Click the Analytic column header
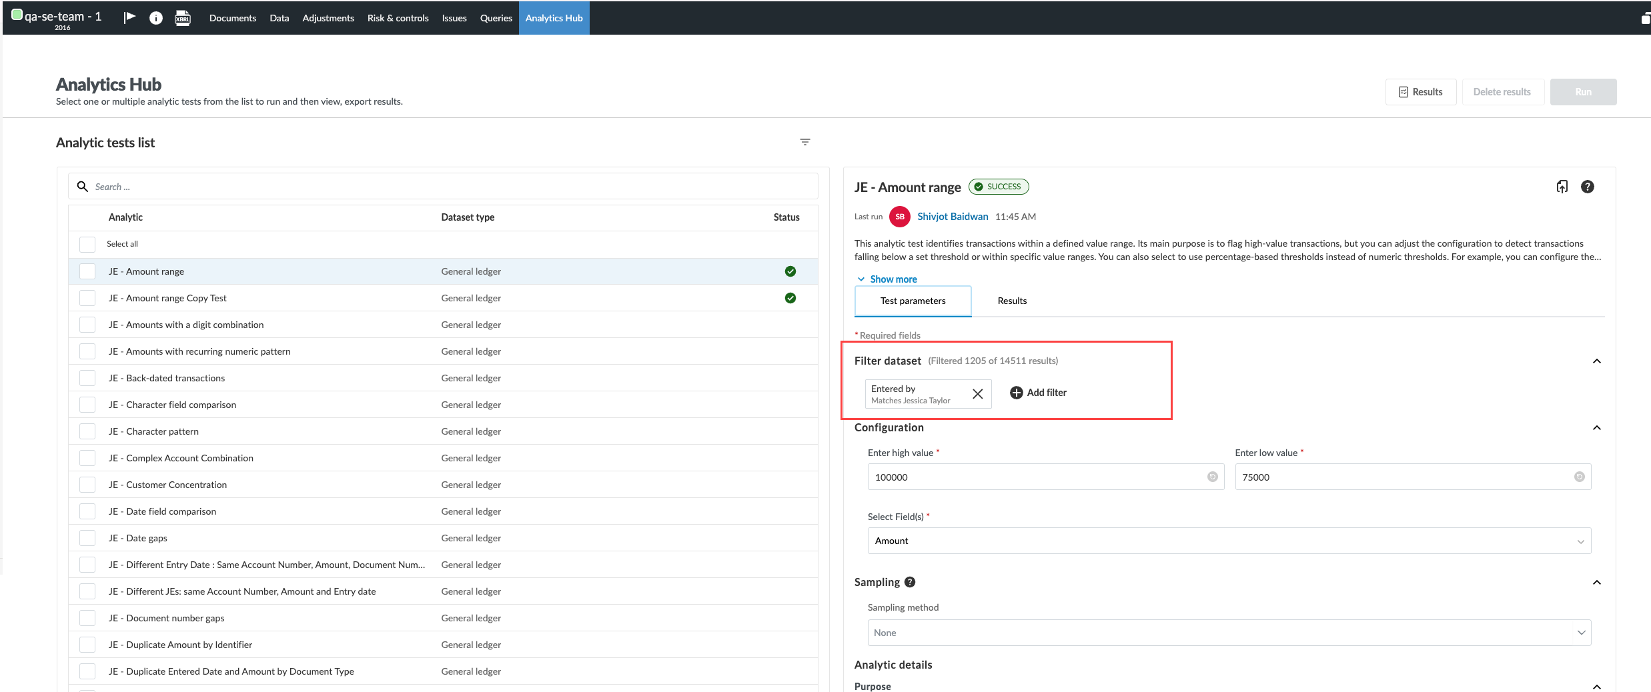This screenshot has height=692, width=1651. tap(125, 217)
